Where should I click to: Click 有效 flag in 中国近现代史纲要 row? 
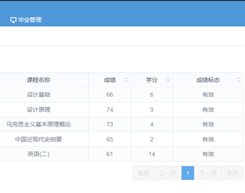(x=208, y=139)
